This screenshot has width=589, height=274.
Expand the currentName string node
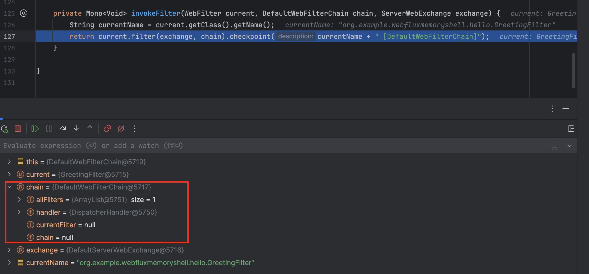point(9,262)
